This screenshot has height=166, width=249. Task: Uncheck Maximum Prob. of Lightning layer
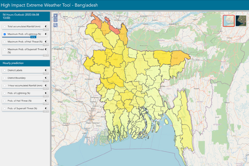tap(4, 34)
